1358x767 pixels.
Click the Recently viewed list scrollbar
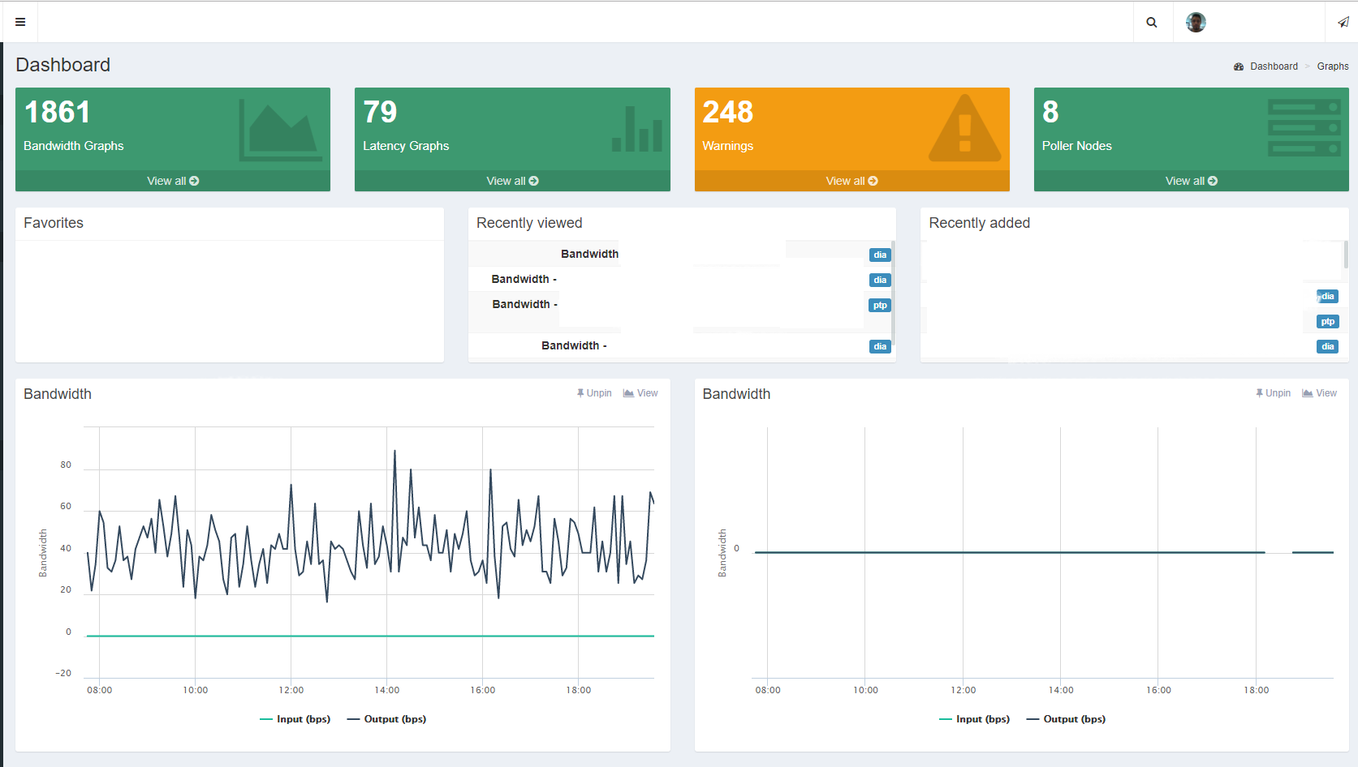point(893,293)
